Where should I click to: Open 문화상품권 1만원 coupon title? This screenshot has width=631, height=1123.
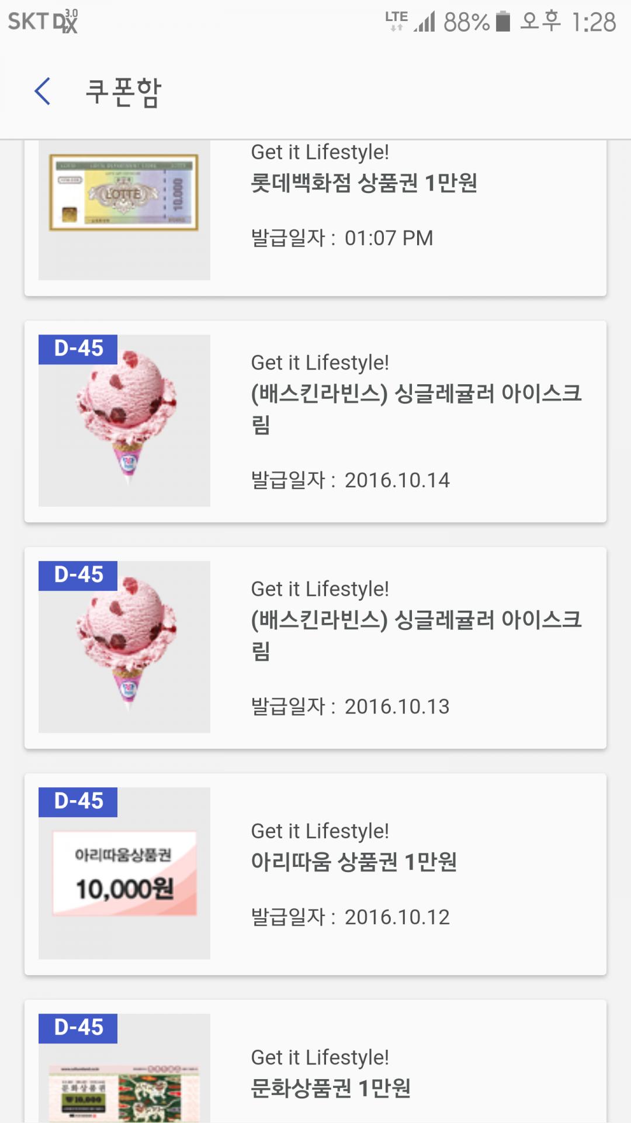tap(330, 1088)
